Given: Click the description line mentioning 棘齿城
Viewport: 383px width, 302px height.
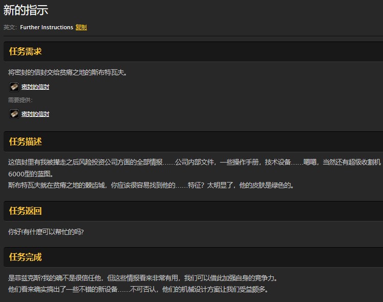Looking at the screenshot, I should coord(152,185).
